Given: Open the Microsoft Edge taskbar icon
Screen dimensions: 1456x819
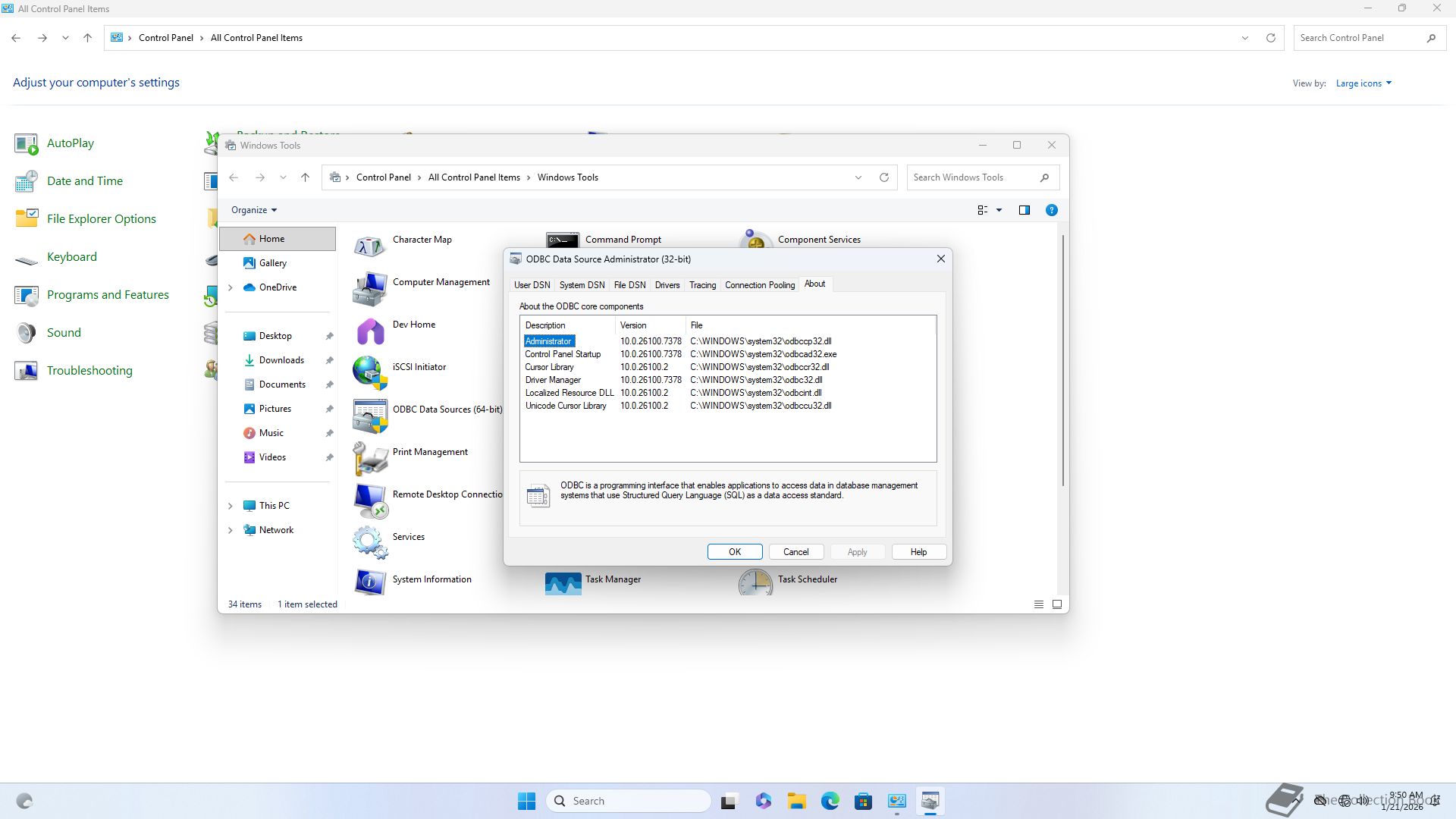Looking at the screenshot, I should click(x=830, y=801).
